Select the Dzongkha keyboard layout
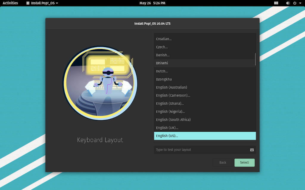Viewport: 305px width, 190px height. pos(205,79)
